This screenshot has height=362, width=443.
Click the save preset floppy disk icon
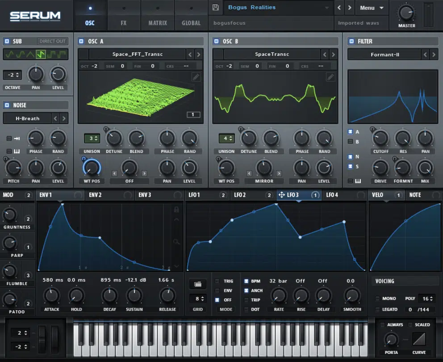[x=216, y=7]
